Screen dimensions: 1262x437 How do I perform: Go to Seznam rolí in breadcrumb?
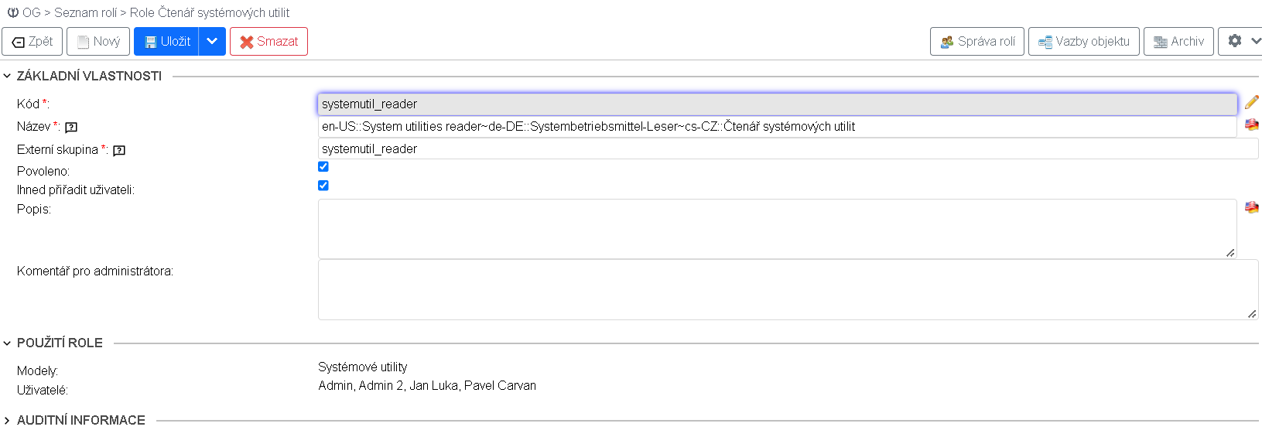coord(86,12)
